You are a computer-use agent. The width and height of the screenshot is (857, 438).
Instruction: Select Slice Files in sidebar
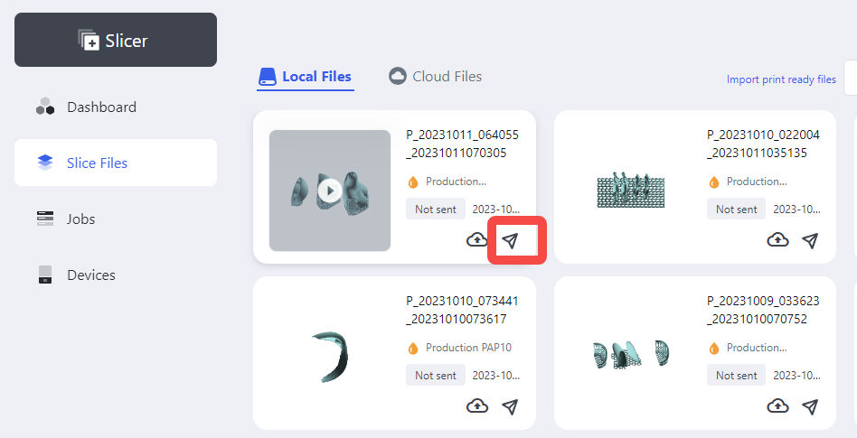pos(97,163)
